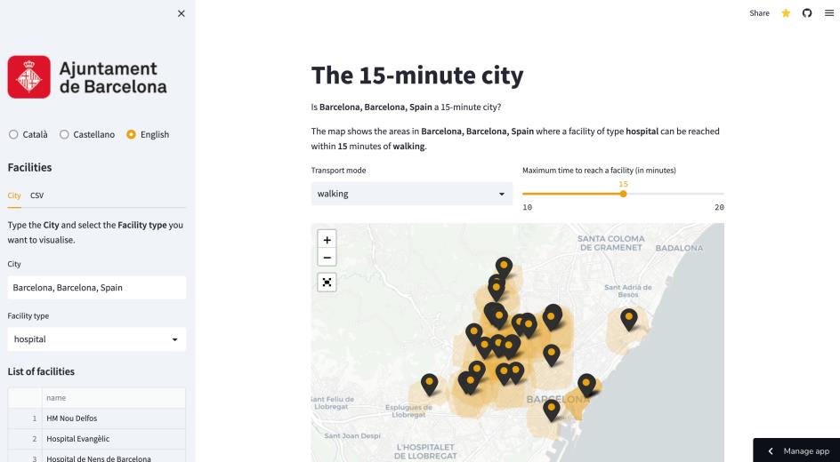
Task: Click the City text input field
Action: point(96,288)
